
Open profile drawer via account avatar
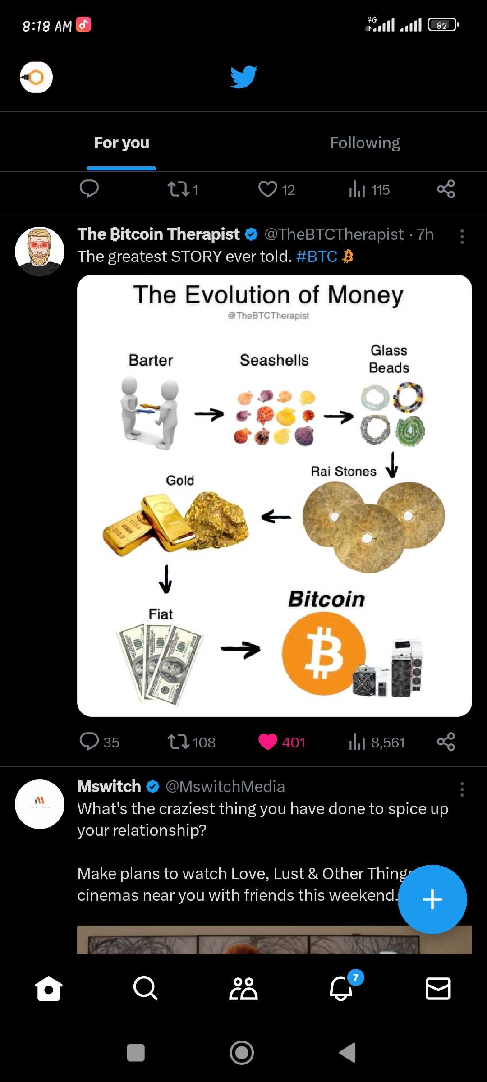point(36,77)
